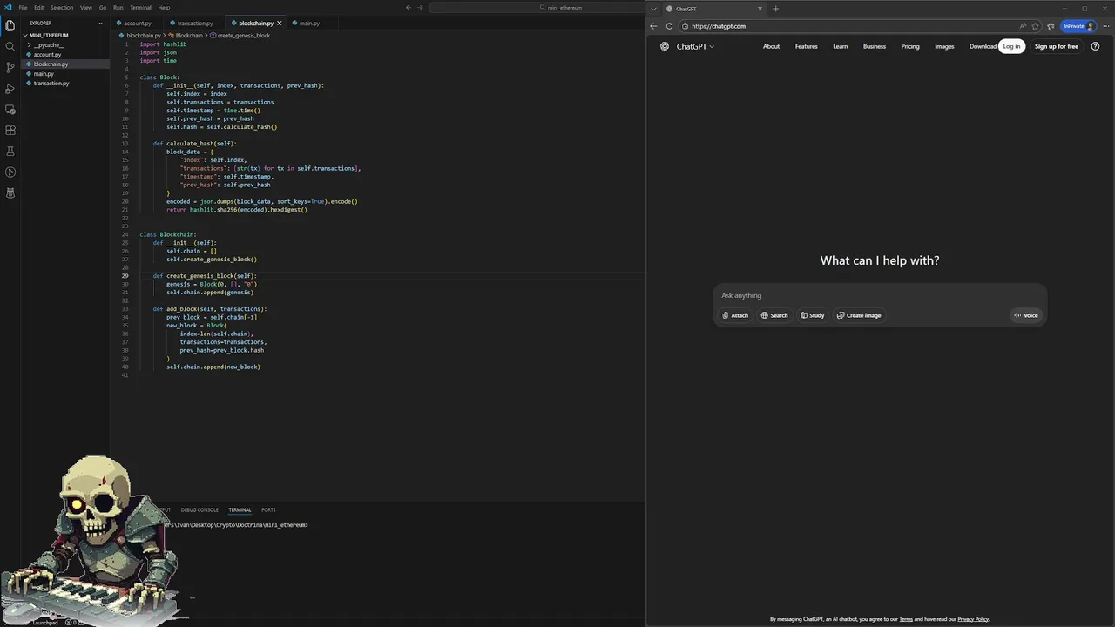Open account.py in the Explorer tree

tap(47, 55)
